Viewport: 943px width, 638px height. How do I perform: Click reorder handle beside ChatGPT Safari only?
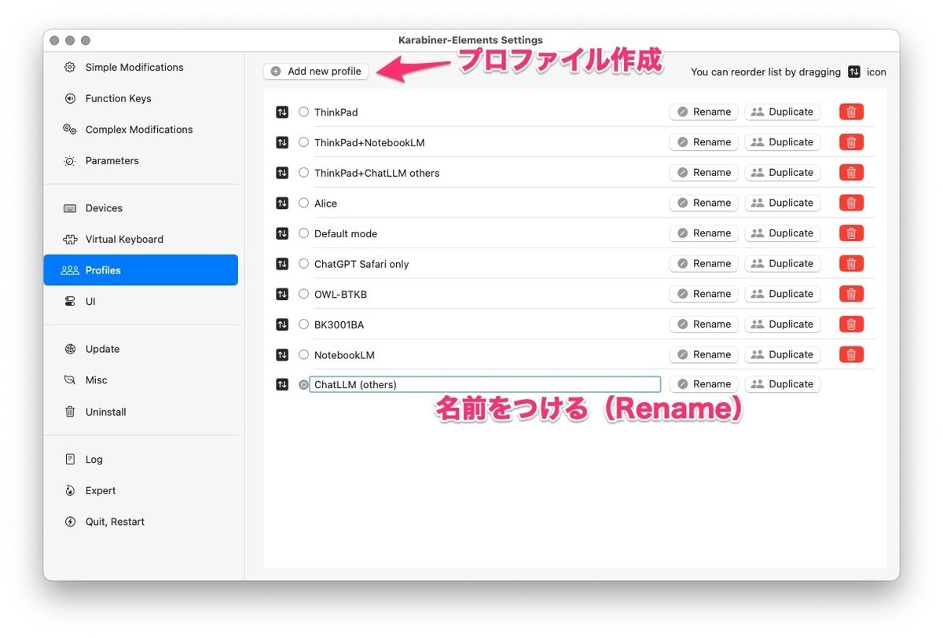click(282, 264)
